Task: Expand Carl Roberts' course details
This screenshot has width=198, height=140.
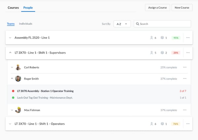Action: pyautogui.click(x=12, y=67)
